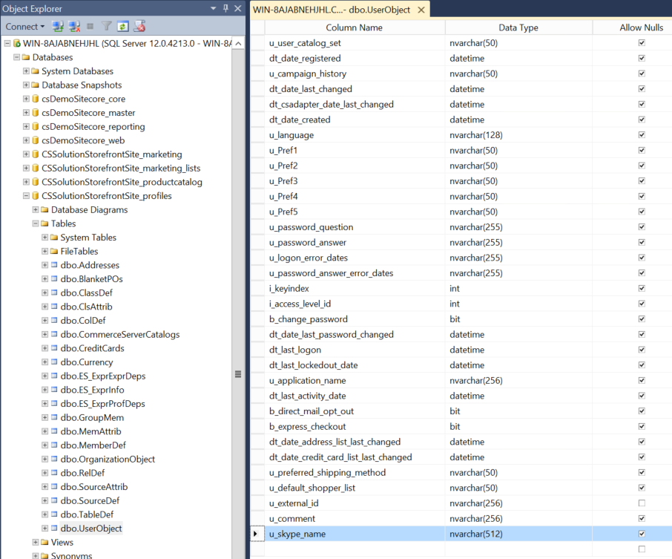
Task: Pin the Object Explorer panel with auto-hide icon
Action: point(226,8)
